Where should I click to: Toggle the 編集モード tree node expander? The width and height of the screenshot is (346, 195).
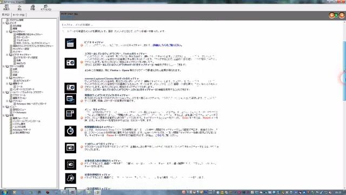(7, 83)
